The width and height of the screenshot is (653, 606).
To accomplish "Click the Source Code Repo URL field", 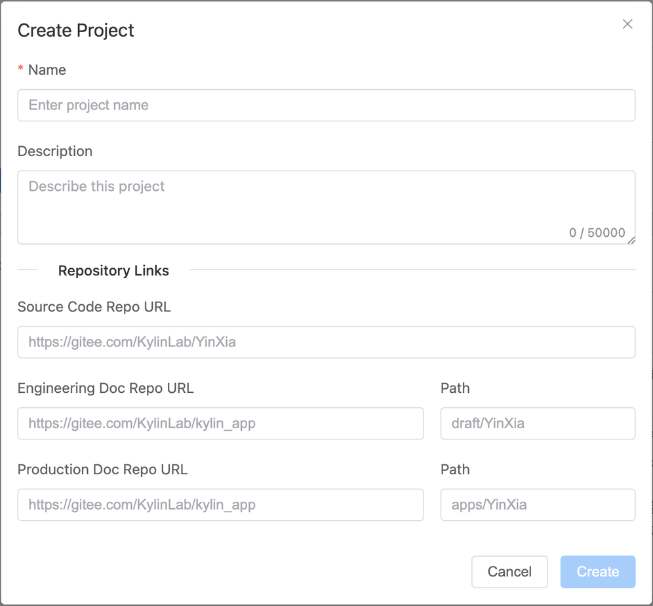I will pos(326,342).
